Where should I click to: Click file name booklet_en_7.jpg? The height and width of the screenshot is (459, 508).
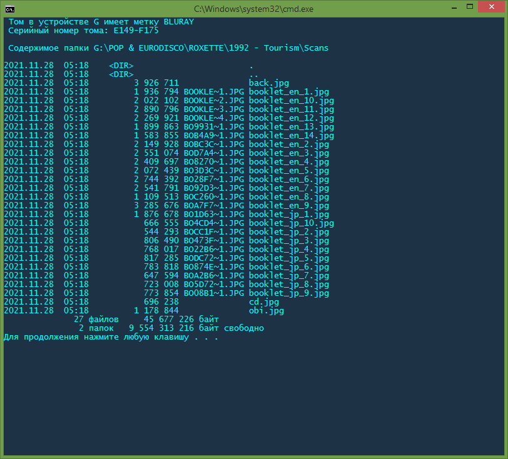pyautogui.click(x=288, y=188)
